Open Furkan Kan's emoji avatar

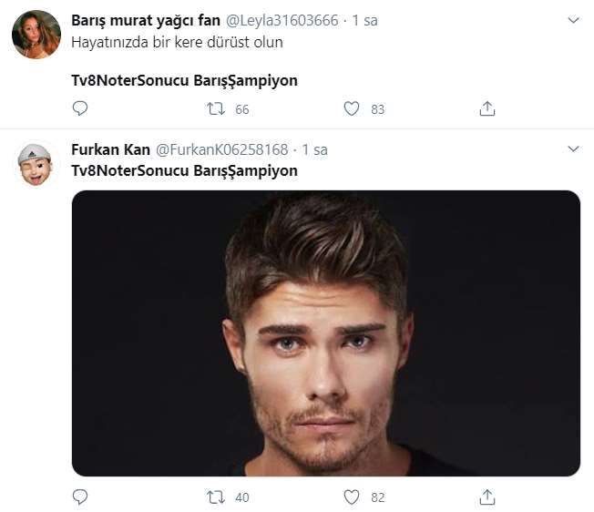(36, 164)
